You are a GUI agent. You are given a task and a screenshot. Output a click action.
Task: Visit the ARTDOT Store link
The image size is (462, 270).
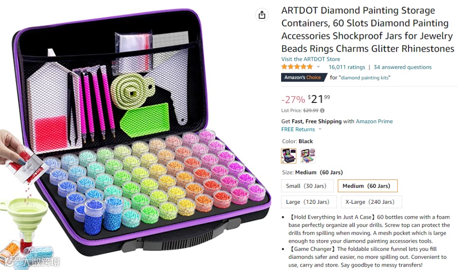(311, 59)
